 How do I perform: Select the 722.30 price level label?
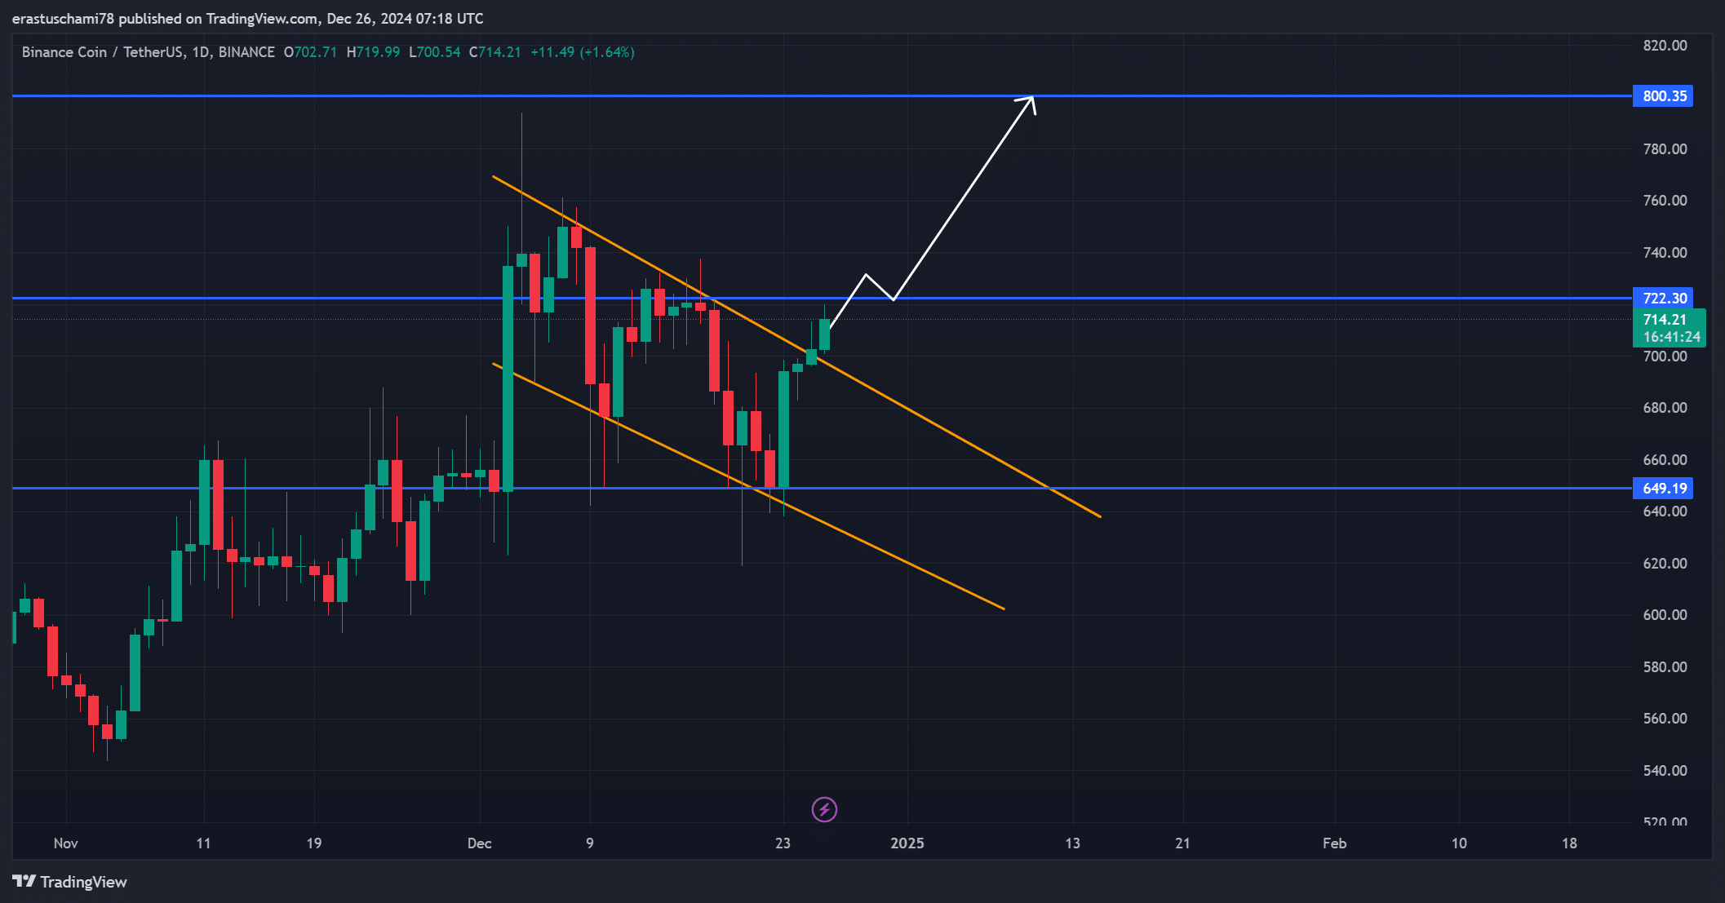[x=1663, y=299]
